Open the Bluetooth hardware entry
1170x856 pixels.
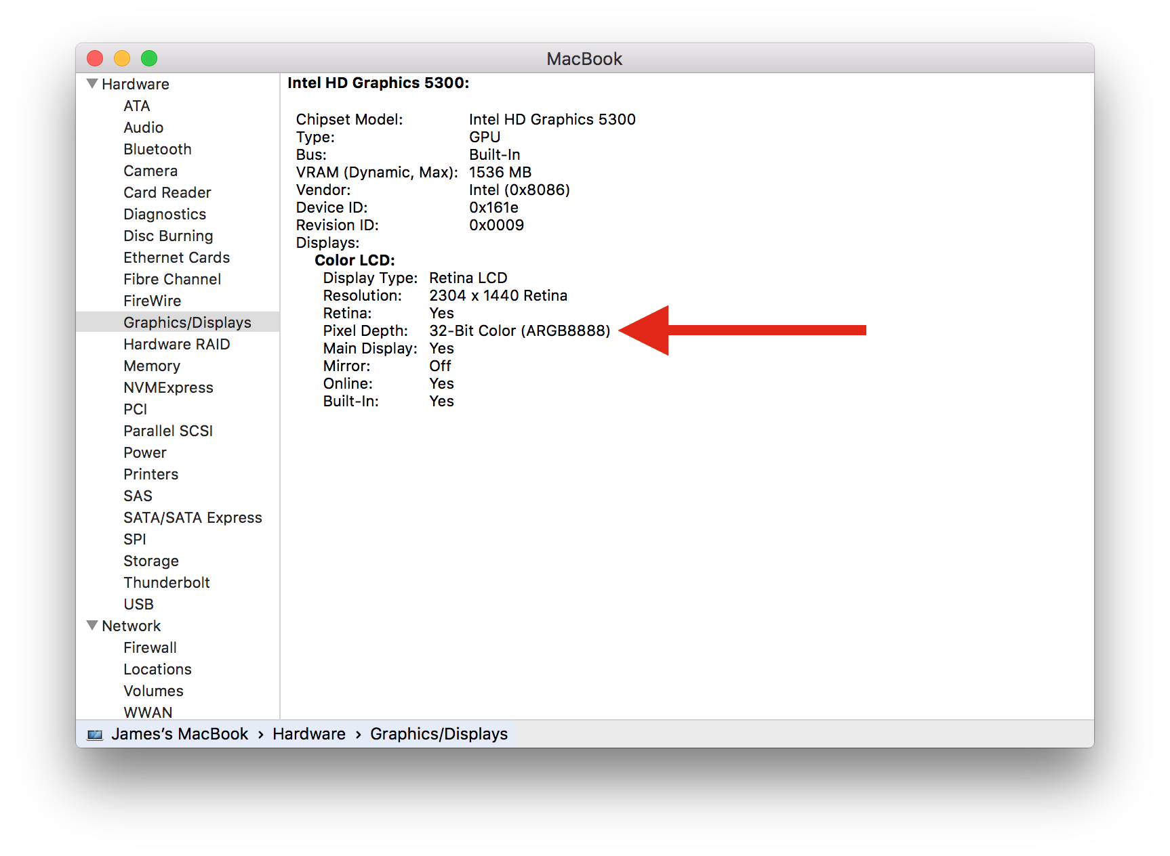[x=157, y=149]
